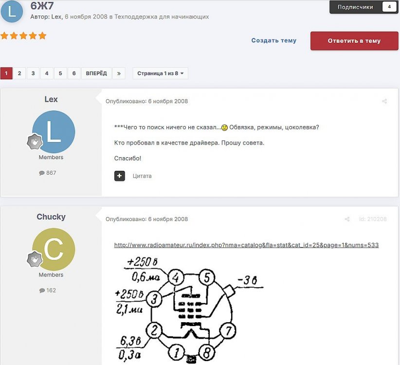Click the five-star topic rating

pyautogui.click(x=23, y=36)
